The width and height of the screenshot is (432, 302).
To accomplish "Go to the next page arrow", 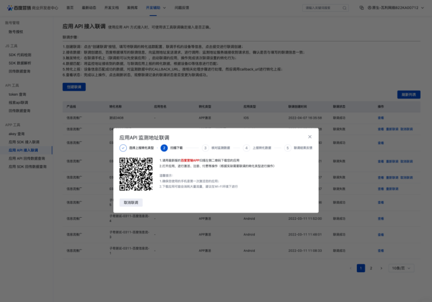I will [x=381, y=268].
